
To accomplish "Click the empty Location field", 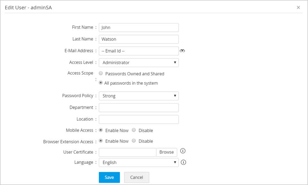I will click(x=139, y=119).
